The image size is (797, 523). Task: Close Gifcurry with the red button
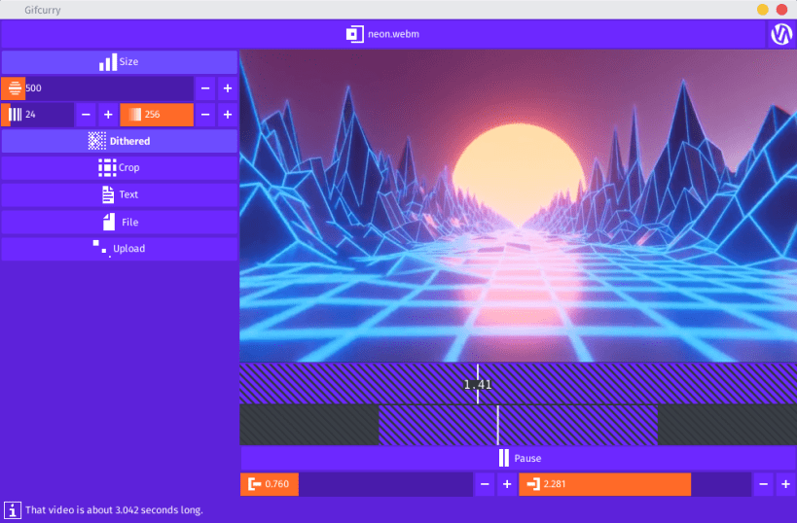pyautogui.click(x=781, y=10)
